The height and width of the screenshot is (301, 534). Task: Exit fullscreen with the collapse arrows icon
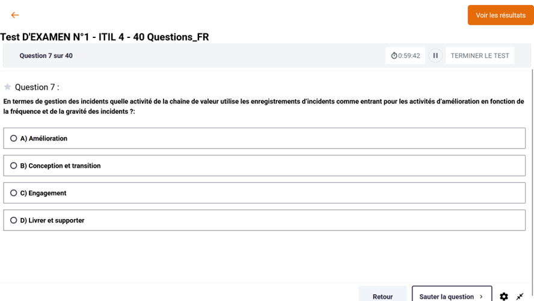click(x=520, y=296)
